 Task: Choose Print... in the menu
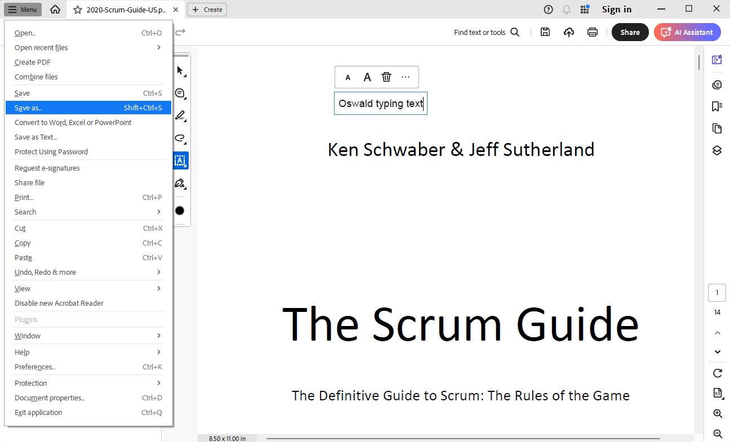pyautogui.click(x=88, y=198)
